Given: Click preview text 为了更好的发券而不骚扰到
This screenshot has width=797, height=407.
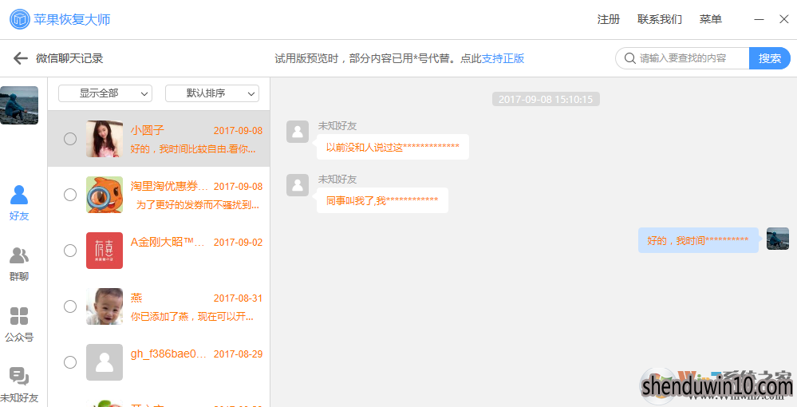Looking at the screenshot, I should click(x=198, y=204).
